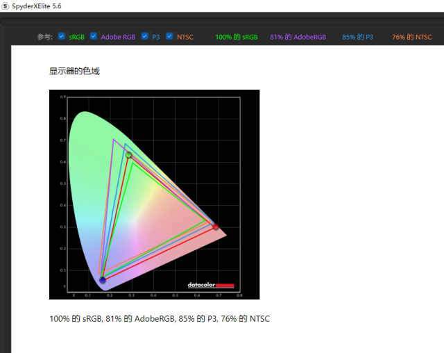The image size is (444, 353).
Task: Select the '85% 的 P3' result in toolbar
Action: click(x=357, y=37)
